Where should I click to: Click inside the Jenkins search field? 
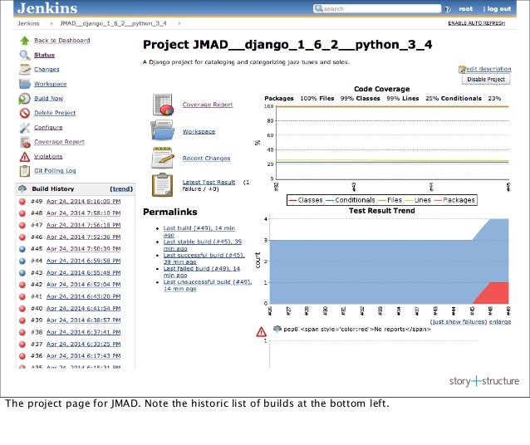[377, 9]
